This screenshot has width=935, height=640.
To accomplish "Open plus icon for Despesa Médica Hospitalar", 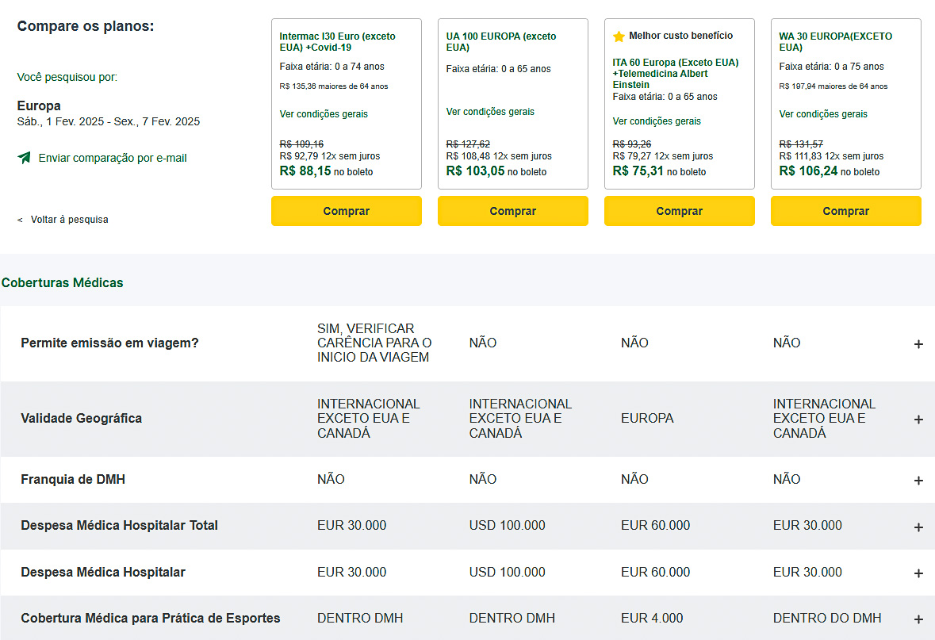I will [918, 573].
